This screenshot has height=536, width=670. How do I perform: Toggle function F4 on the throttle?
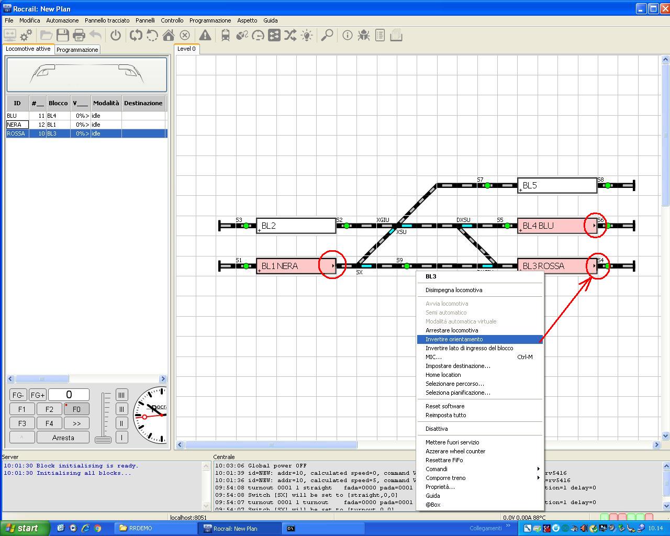coord(49,423)
